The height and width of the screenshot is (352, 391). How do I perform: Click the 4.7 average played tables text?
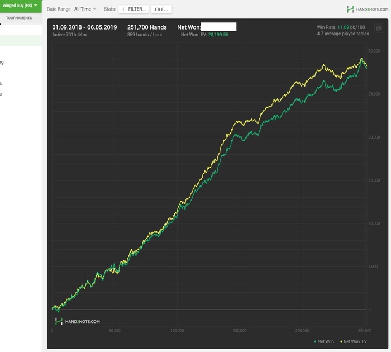point(343,34)
